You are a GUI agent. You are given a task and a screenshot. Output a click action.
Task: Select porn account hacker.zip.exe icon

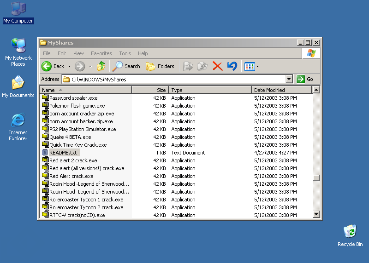coord(45,121)
